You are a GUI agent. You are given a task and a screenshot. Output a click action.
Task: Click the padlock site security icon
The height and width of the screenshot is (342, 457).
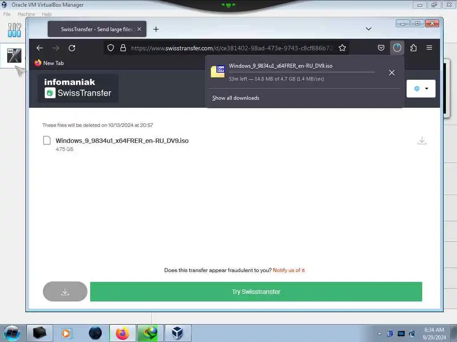123,48
